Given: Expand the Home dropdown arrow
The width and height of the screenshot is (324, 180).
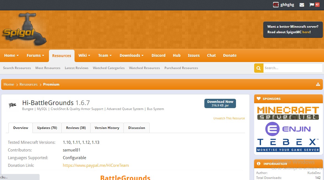Looking at the screenshot, I should click(x=18, y=55).
